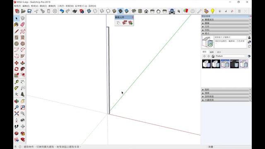The width and height of the screenshot is (265, 149).
Task: Pick the Section Plane tool
Action: (x=23, y=126)
